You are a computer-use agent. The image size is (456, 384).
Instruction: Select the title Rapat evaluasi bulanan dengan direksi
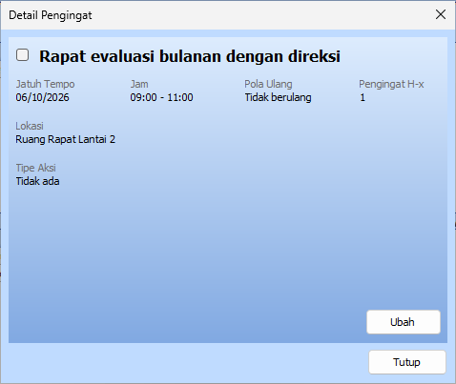tap(190, 56)
